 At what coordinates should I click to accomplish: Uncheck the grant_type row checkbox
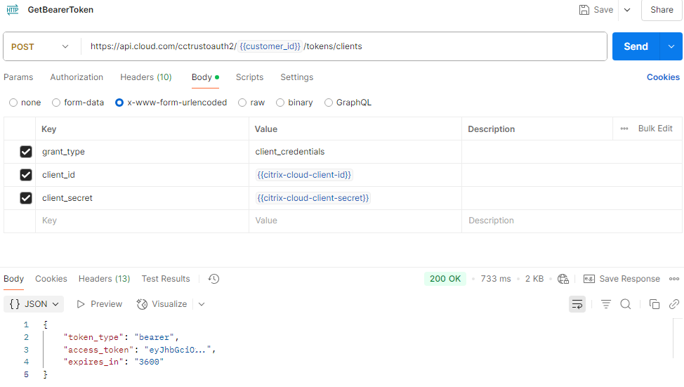coord(26,152)
